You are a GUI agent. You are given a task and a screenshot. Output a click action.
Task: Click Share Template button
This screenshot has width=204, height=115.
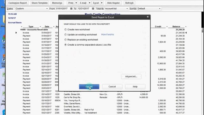[x=40, y=3]
